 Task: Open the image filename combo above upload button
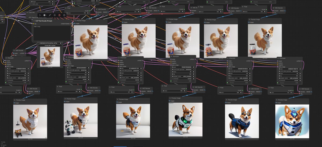click(x=50, y=43)
